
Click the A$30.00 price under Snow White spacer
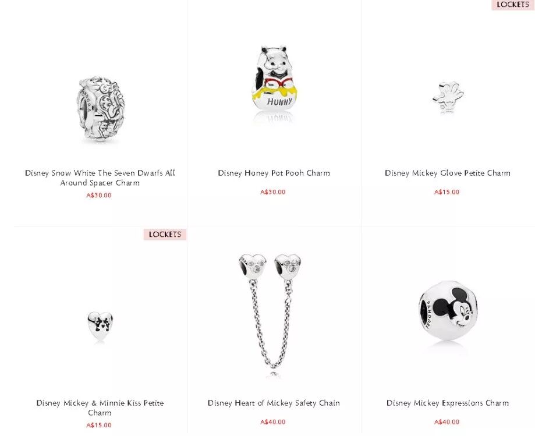click(x=99, y=195)
